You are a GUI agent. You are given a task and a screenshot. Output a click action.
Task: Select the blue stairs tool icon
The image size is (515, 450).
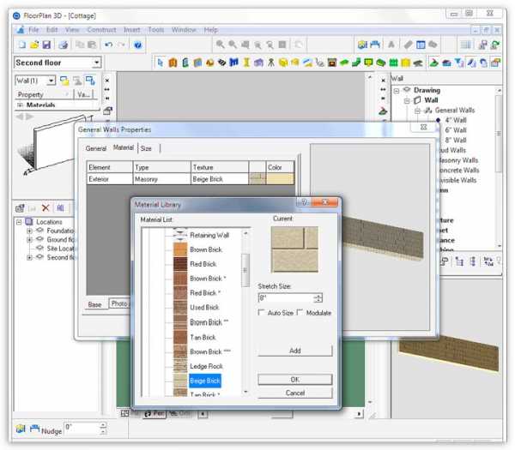coord(233,63)
